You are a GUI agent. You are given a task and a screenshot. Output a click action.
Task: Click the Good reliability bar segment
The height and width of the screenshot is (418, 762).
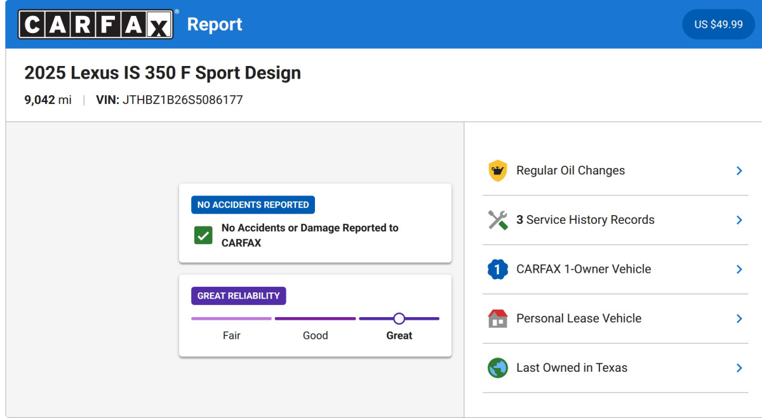point(315,318)
